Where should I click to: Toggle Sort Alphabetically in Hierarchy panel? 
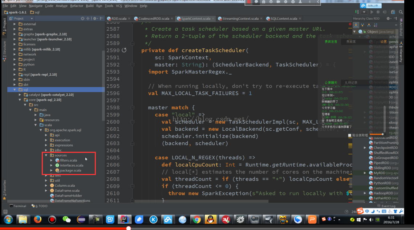click(x=376, y=25)
